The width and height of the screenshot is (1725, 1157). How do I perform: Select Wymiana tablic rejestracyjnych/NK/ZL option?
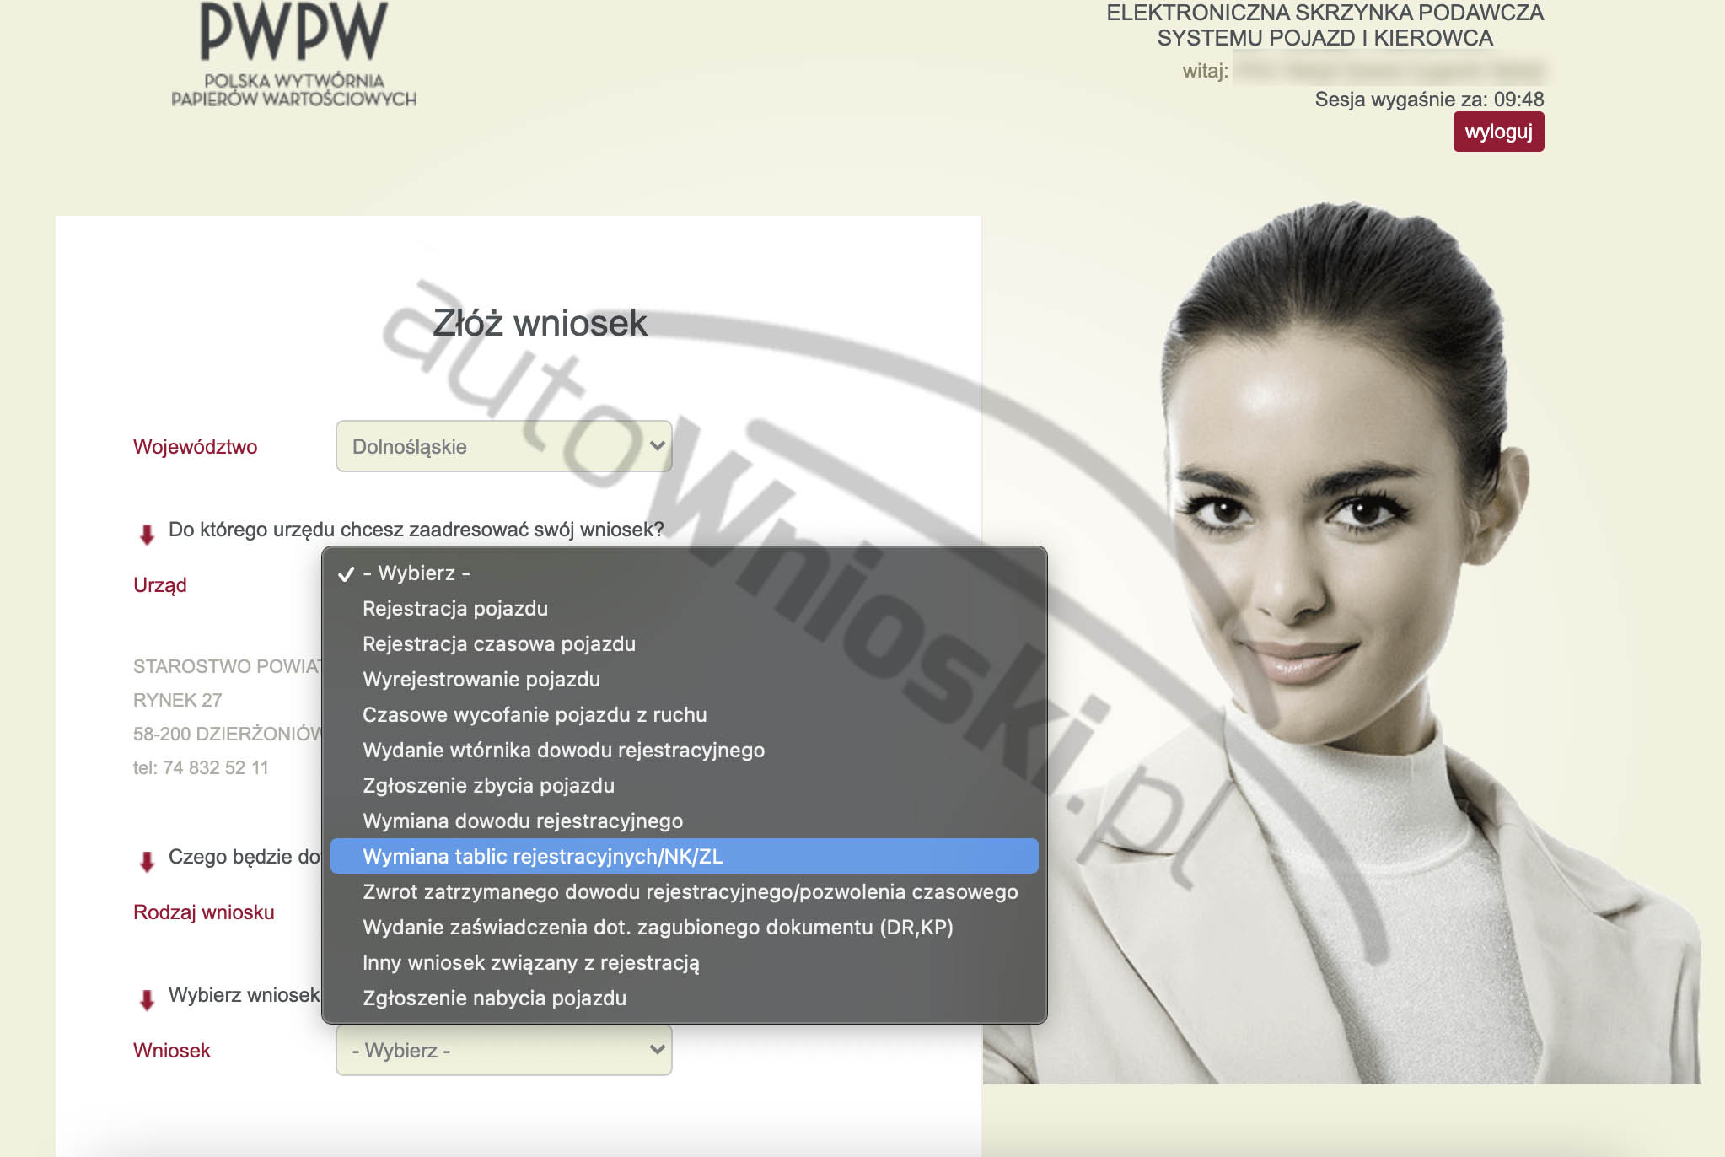[542, 857]
